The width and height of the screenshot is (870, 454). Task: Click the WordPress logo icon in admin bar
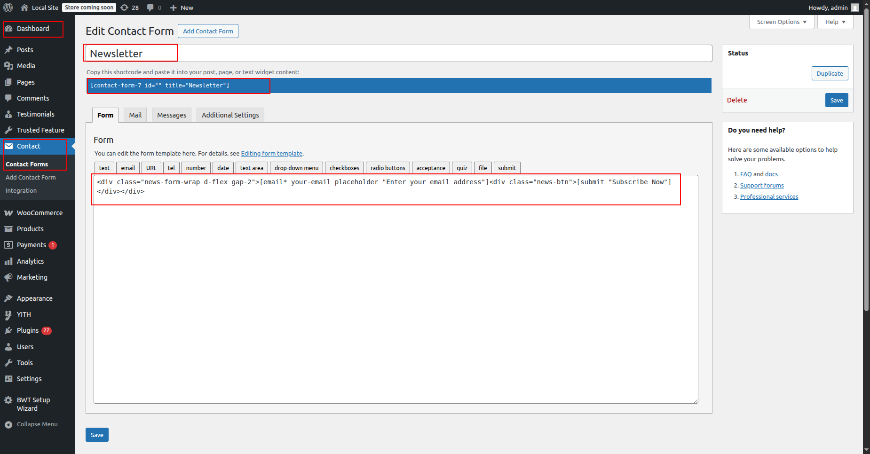click(8, 8)
